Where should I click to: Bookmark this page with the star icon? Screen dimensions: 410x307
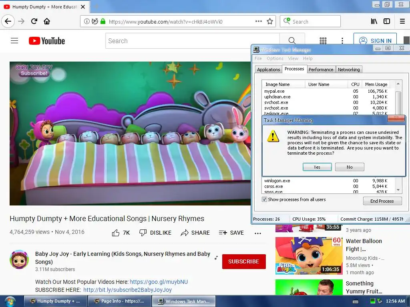coord(270,22)
